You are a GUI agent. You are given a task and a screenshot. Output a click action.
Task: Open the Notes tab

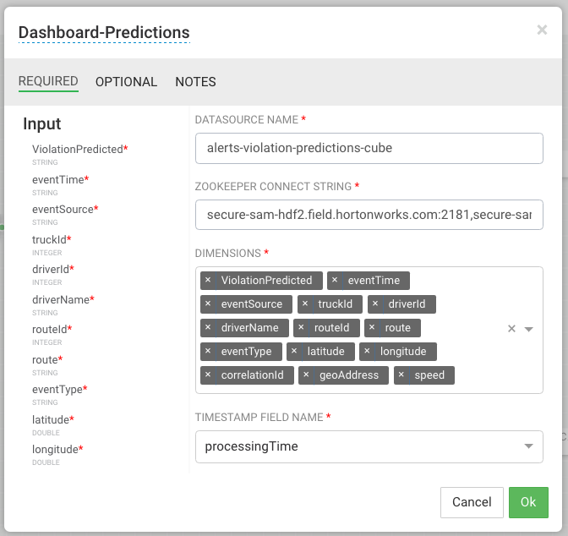(x=195, y=82)
